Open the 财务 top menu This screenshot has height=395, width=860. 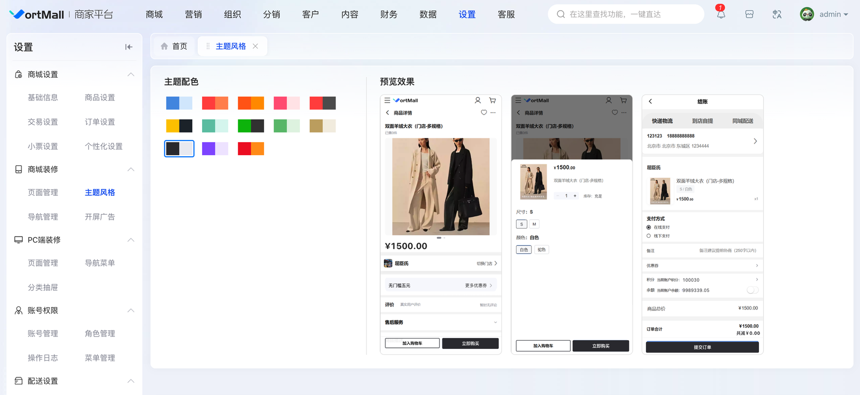pos(389,14)
